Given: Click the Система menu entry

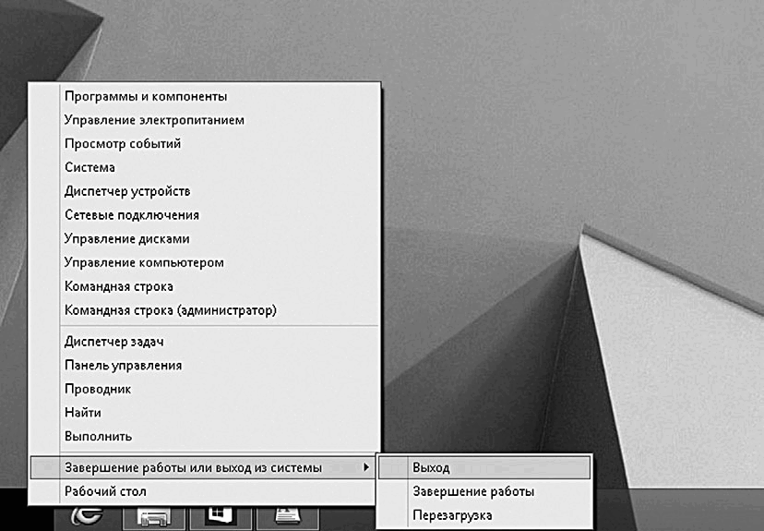Looking at the screenshot, I should (90, 168).
